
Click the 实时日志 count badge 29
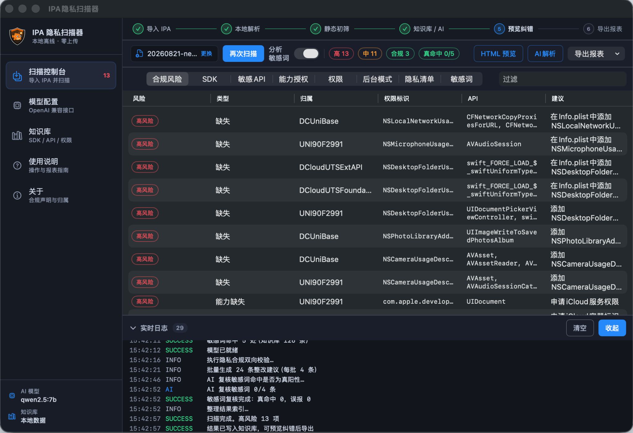point(180,328)
